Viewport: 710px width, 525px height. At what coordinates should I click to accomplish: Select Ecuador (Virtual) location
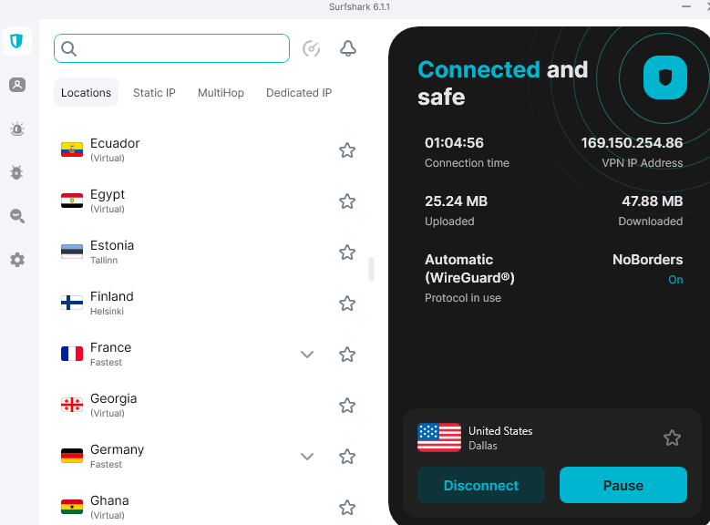tap(209, 150)
